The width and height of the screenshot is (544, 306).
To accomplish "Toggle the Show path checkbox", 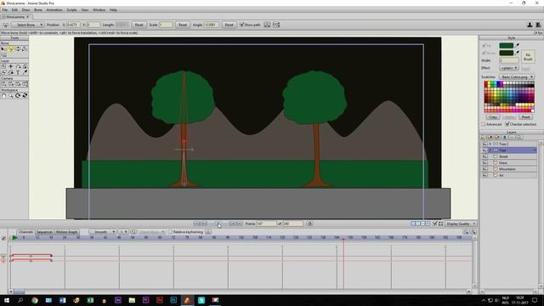I will [241, 25].
